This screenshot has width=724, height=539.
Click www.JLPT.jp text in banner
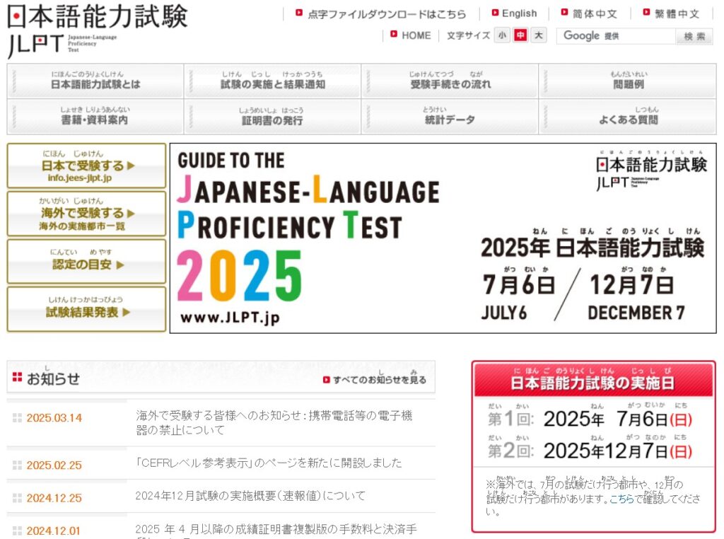click(230, 318)
